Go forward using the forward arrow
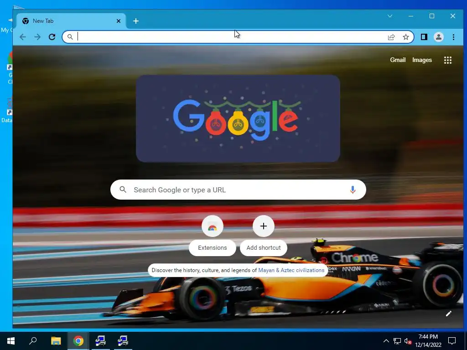The image size is (467, 350). pos(37,37)
